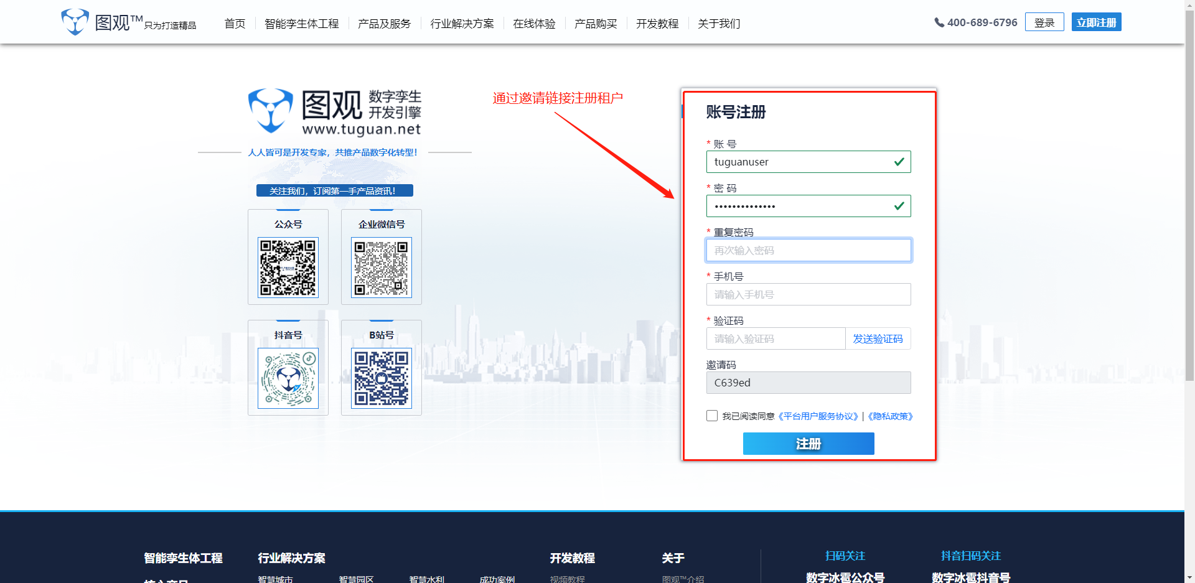This screenshot has width=1195, height=583.
Task: Click the footer 视频教程 link
Action: tap(567, 579)
